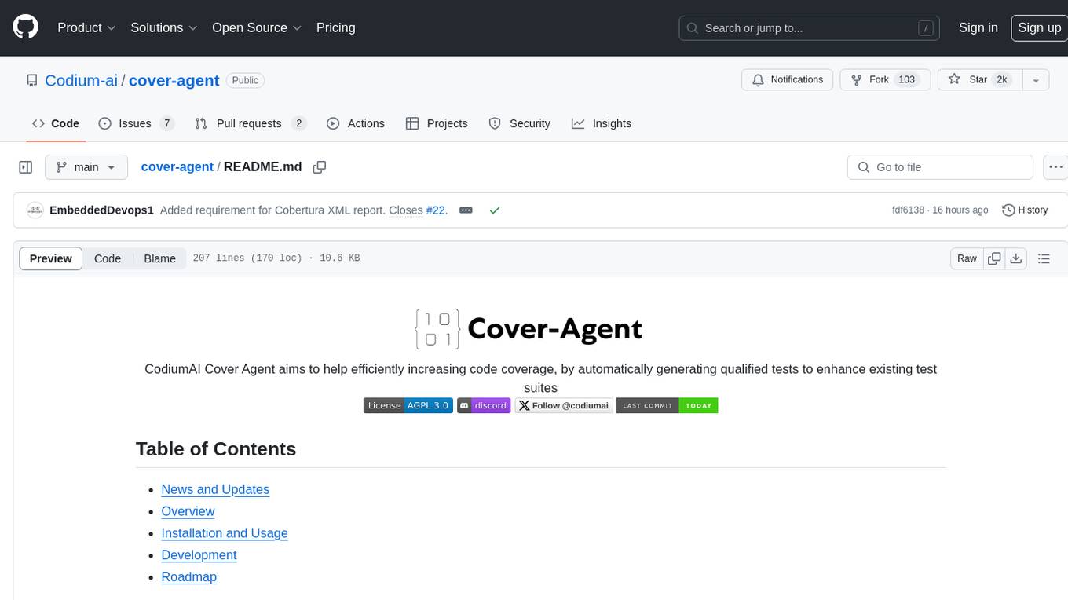Screen dimensions: 1068x600
Task: Focus the Go to file field
Action: point(940,167)
